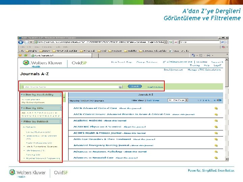Screen dimensions: 243x182
Task: Open ACSM'S Health & Fitness Journal
Action: [x=97, y=133]
